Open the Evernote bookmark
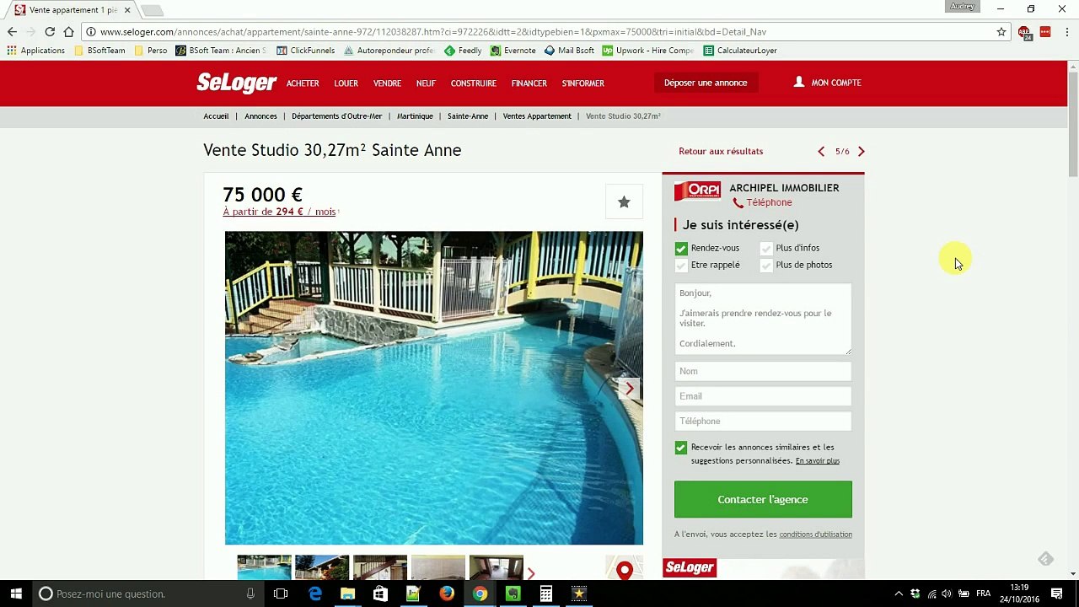This screenshot has height=607, width=1079. point(513,51)
